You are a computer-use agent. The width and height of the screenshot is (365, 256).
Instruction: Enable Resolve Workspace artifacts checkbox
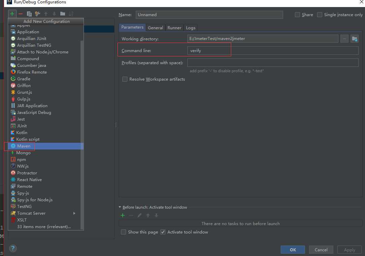pos(125,79)
